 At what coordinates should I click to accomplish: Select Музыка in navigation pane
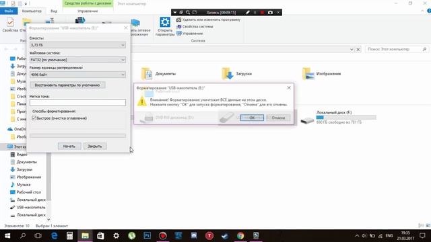(x=20, y=185)
